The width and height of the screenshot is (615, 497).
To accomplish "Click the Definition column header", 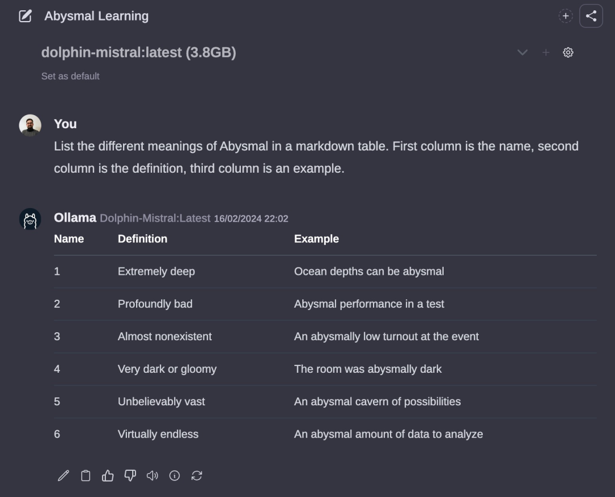I will pyautogui.click(x=142, y=239).
